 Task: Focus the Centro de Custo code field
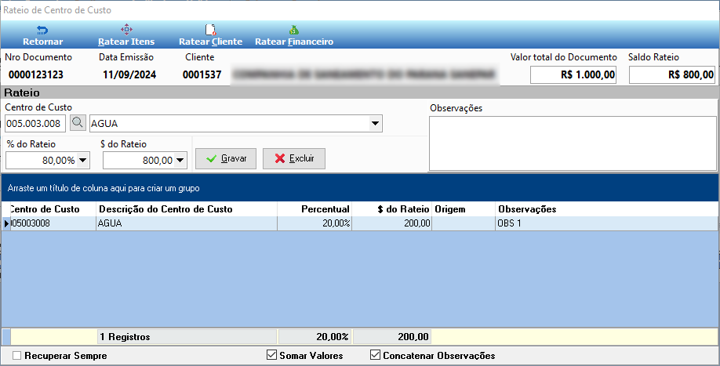point(35,123)
